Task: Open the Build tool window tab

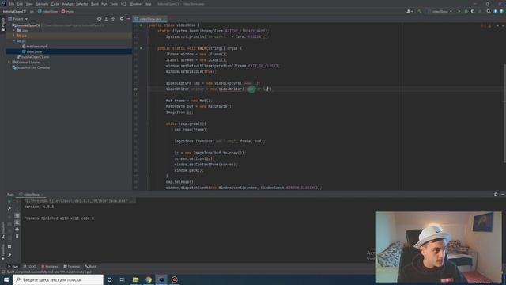Action: (x=91, y=266)
